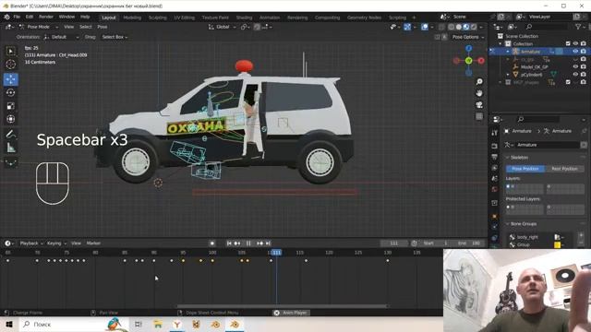
Task: Click the green Y axis gizmo
Action: click(468, 60)
